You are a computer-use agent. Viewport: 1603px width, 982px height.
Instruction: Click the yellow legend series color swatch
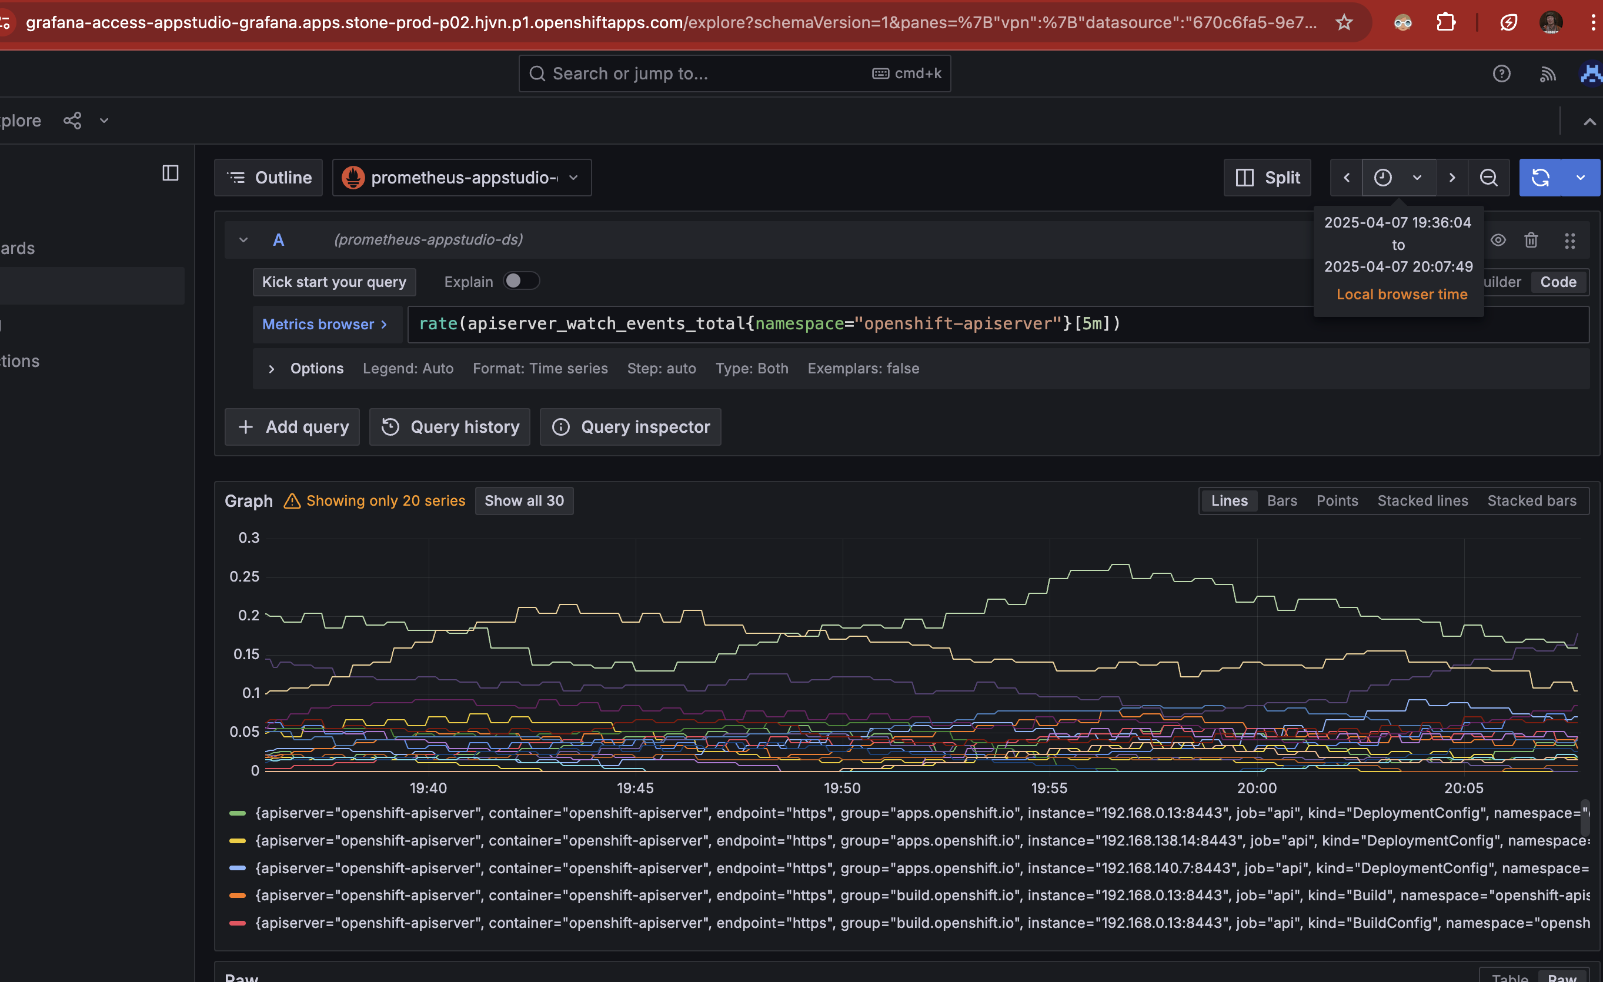coord(238,841)
